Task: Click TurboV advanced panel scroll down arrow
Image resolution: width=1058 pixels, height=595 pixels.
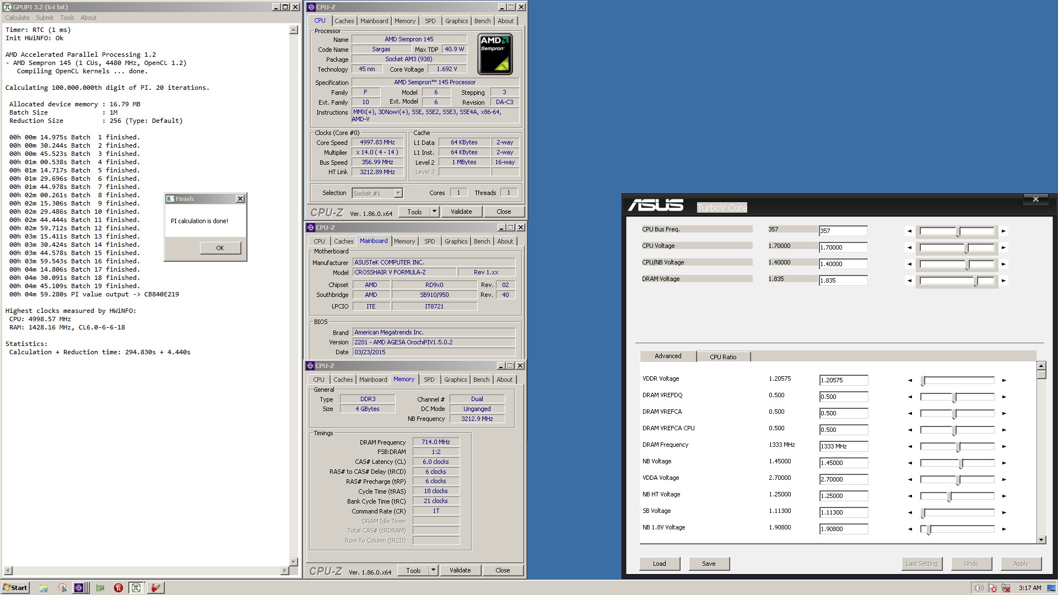Action: 1041,540
